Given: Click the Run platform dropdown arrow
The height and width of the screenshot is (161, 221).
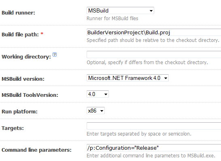Looking at the screenshot, I should click(102, 111).
